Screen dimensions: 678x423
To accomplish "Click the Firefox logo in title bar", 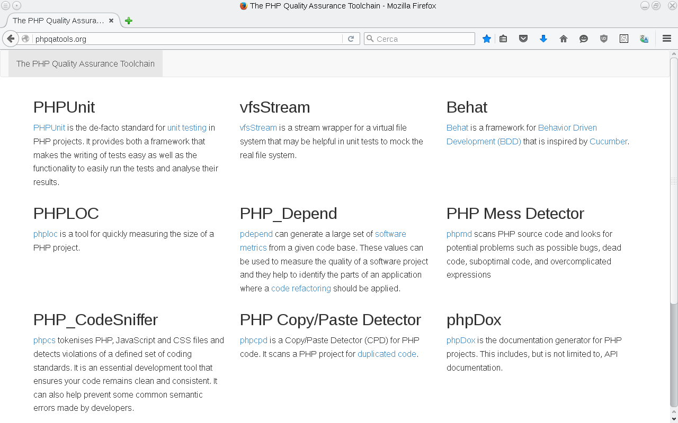I will pos(244,6).
